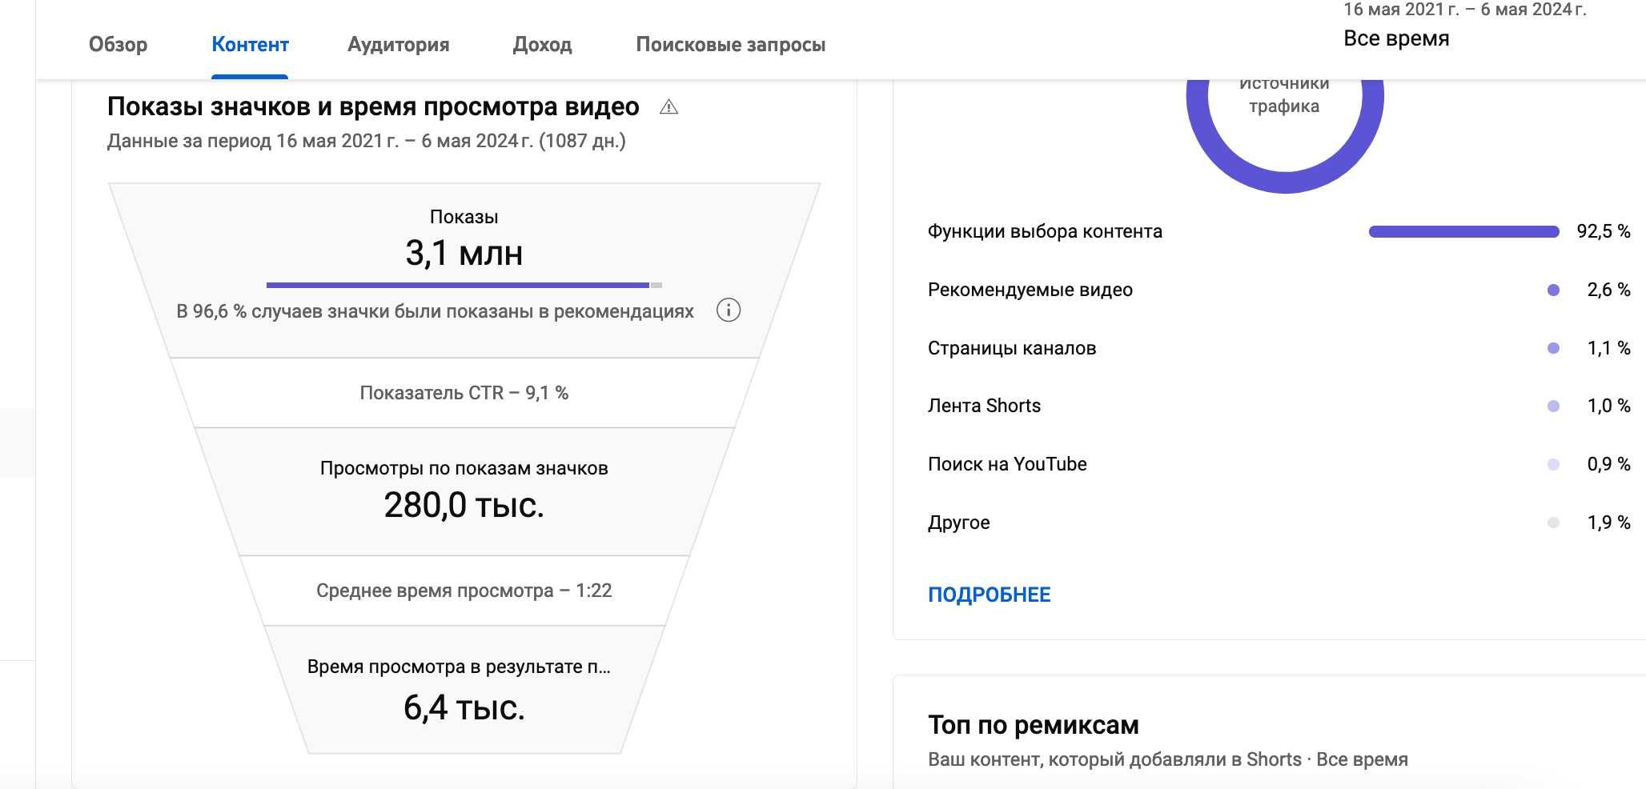Click the Лента Shorts label
The image size is (1646, 789).
984,406
